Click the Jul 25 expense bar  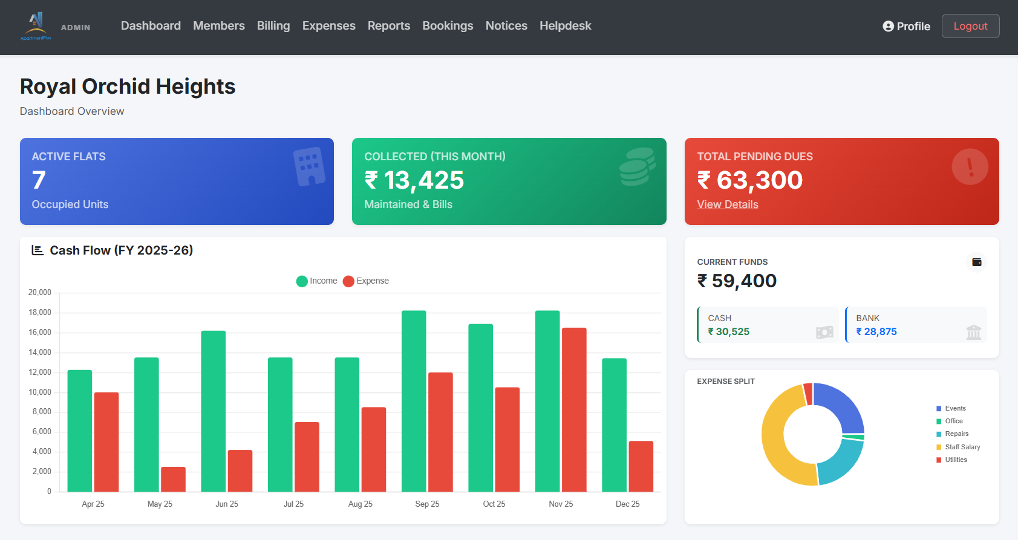[x=307, y=457]
